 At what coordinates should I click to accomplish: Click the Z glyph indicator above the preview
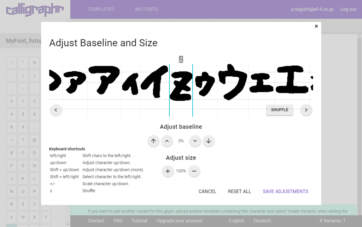(x=181, y=59)
